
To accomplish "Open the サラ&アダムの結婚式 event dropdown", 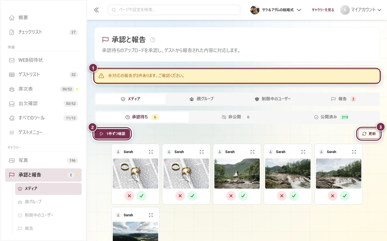I will click(x=276, y=10).
